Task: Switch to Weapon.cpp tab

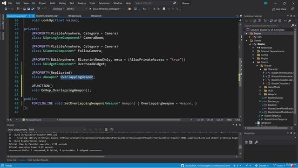Action: 74,16
